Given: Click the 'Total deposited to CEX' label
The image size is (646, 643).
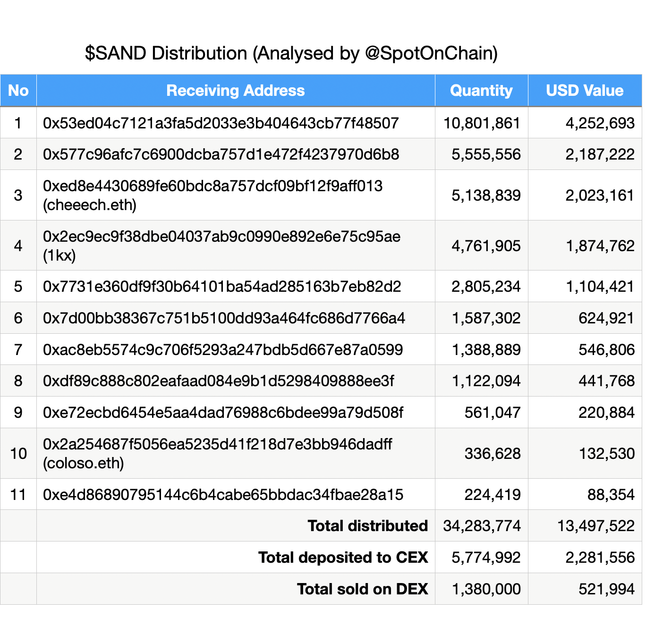Looking at the screenshot, I should point(343,558).
